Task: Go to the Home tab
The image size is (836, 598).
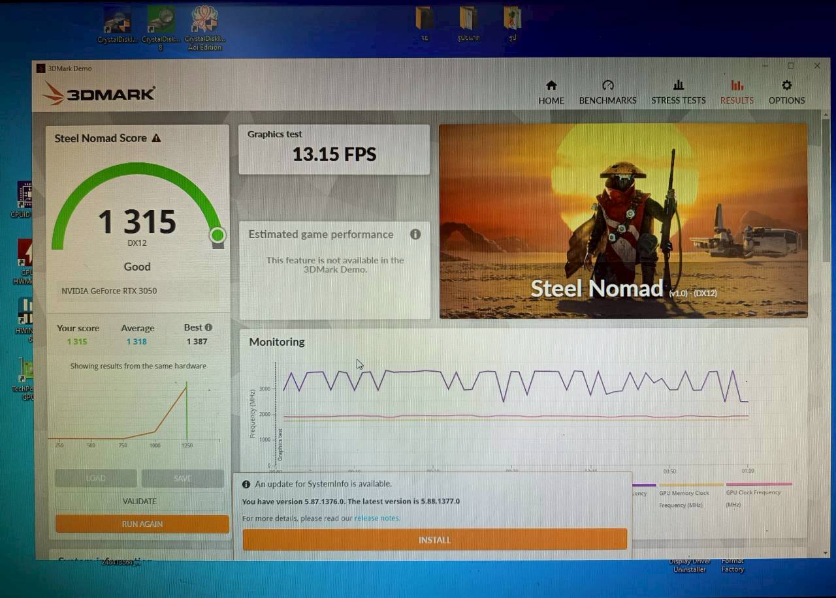Action: coord(551,90)
